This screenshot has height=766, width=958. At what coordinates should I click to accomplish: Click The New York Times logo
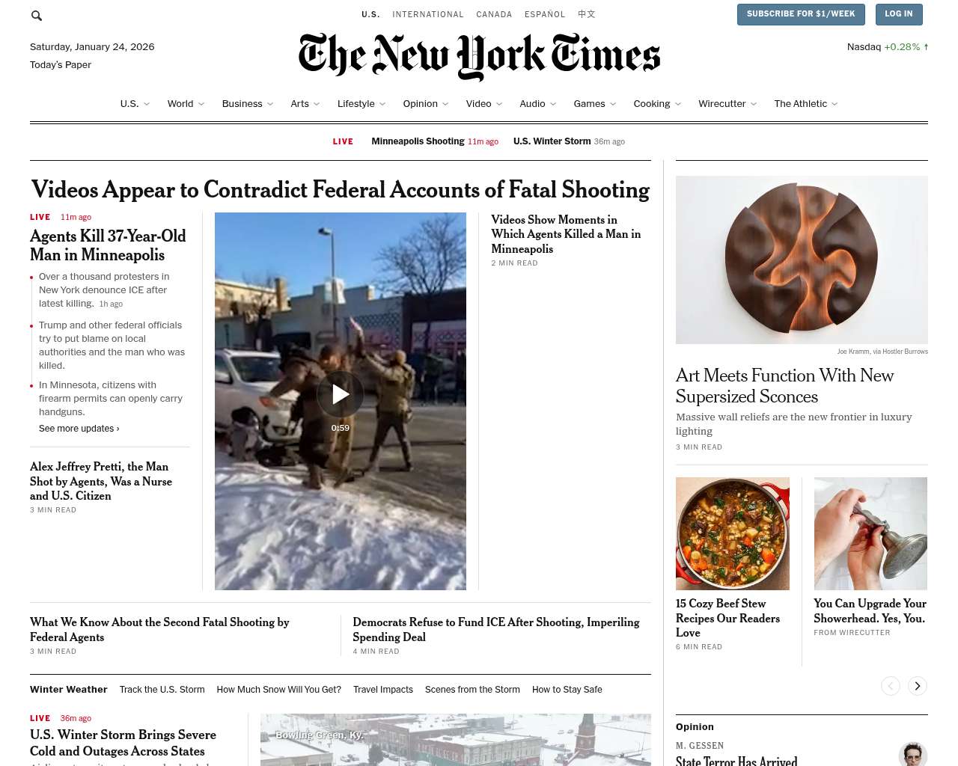[479, 56]
